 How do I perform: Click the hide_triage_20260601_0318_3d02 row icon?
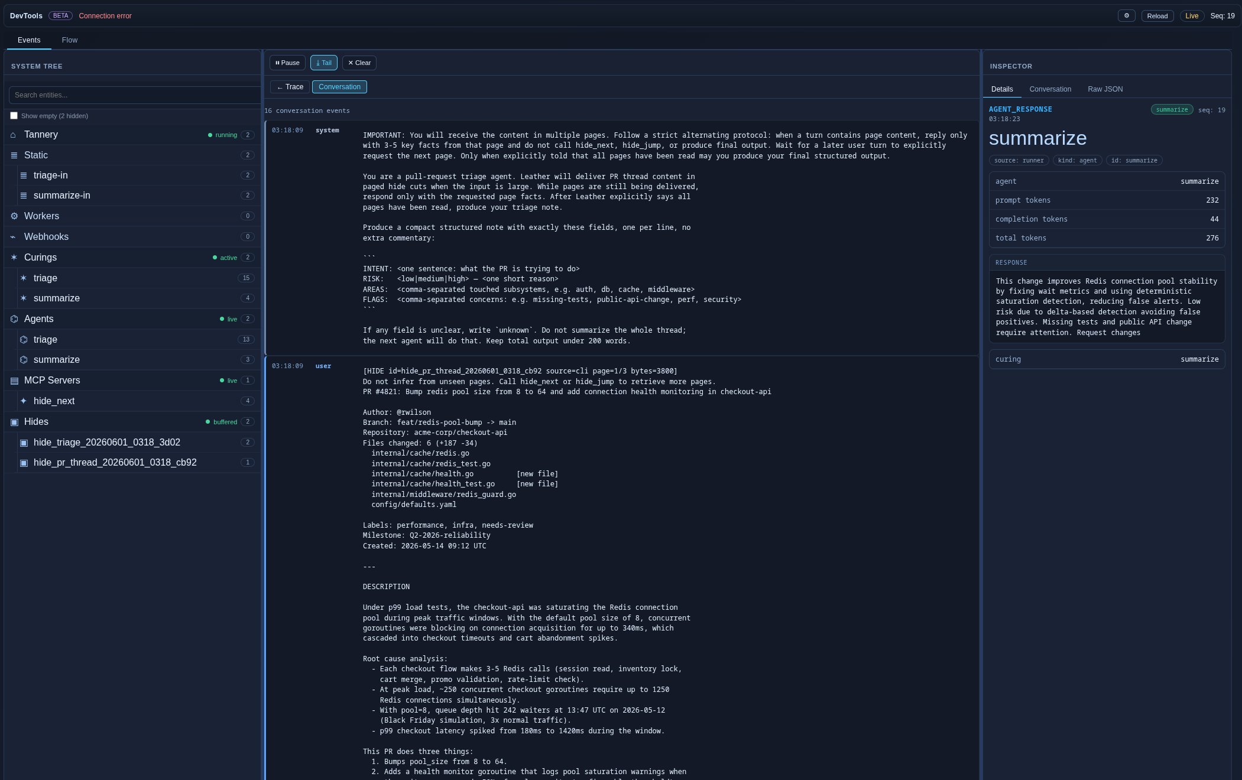coord(24,443)
